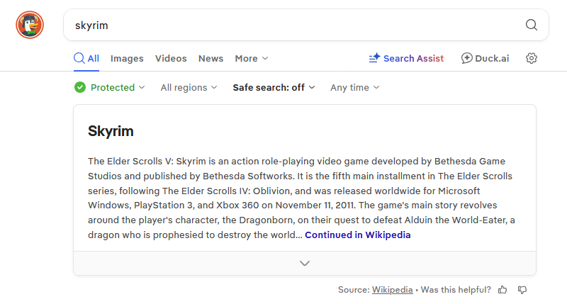
Task: Open Duck.ai chat
Action: click(485, 58)
